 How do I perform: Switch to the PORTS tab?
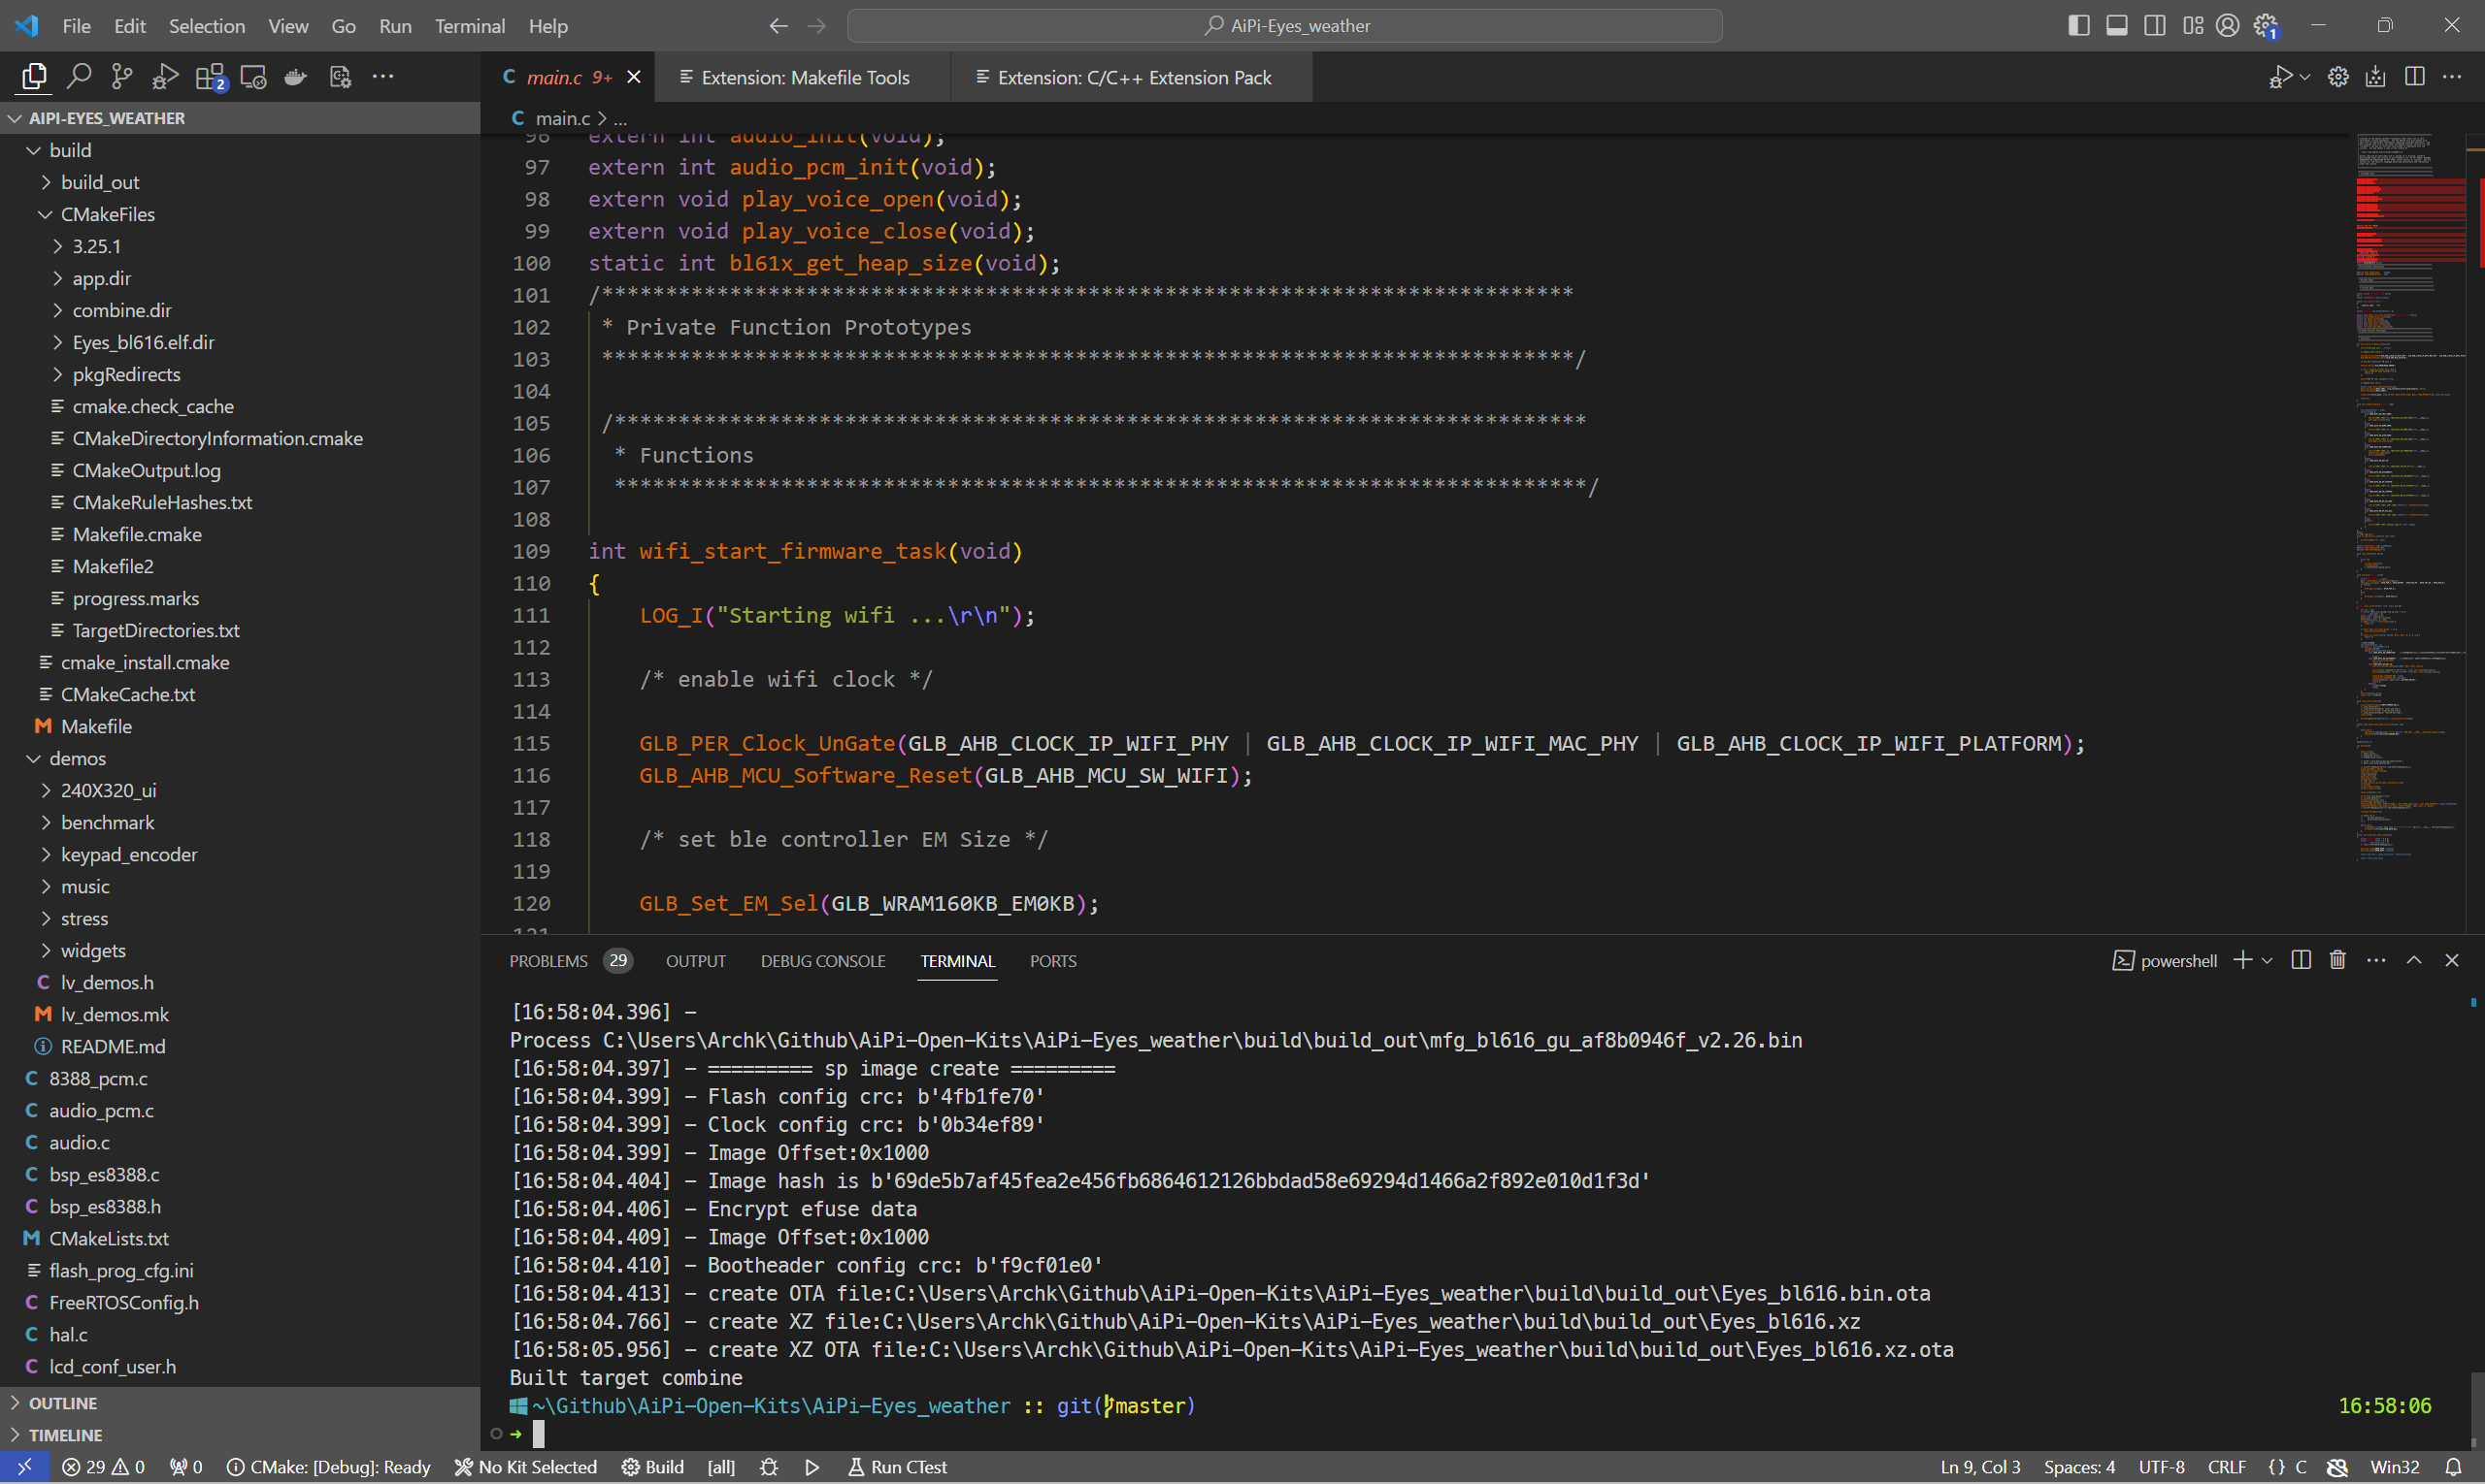pyautogui.click(x=1051, y=959)
